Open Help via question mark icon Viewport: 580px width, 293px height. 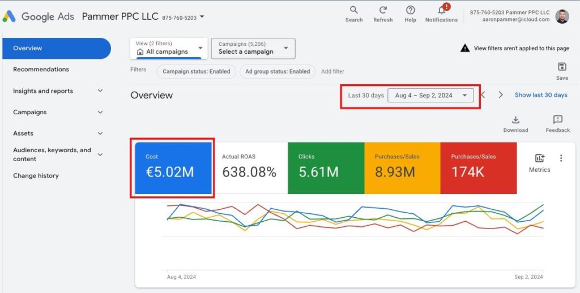click(x=410, y=10)
